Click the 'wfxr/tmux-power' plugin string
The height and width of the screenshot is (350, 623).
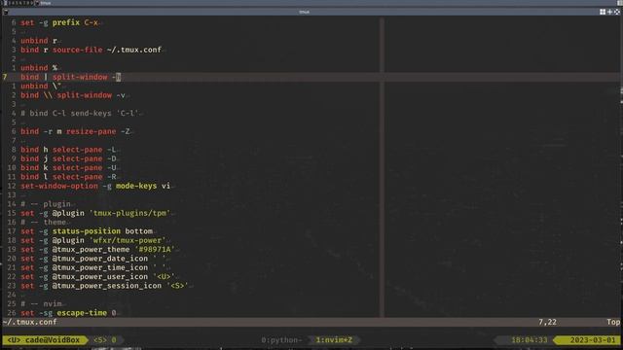tap(128, 240)
